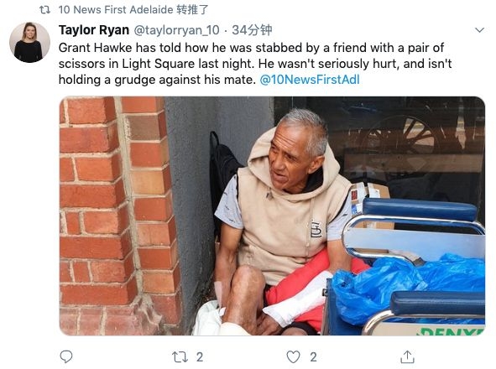View the attached photo of Grant Hawke
496x369 pixels.
click(x=272, y=216)
